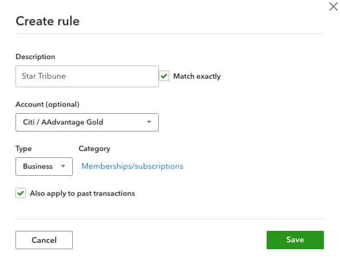This screenshot has height=263, width=340.
Task: Click the Account (optional) label
Action: 47,105
